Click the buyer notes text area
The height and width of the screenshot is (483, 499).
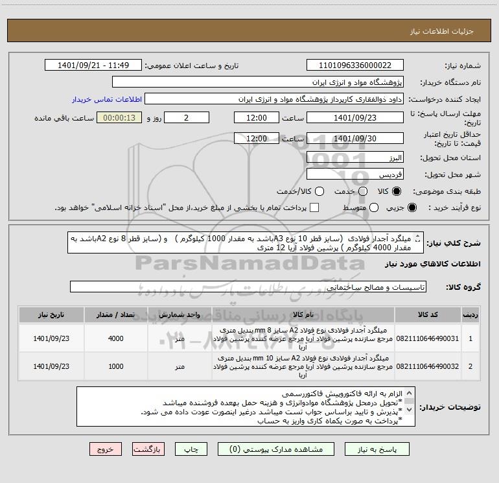[246, 406]
